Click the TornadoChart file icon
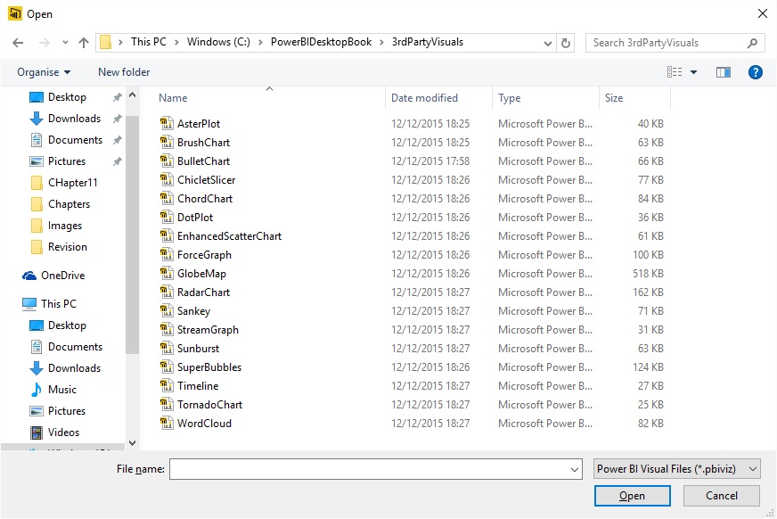 [167, 405]
